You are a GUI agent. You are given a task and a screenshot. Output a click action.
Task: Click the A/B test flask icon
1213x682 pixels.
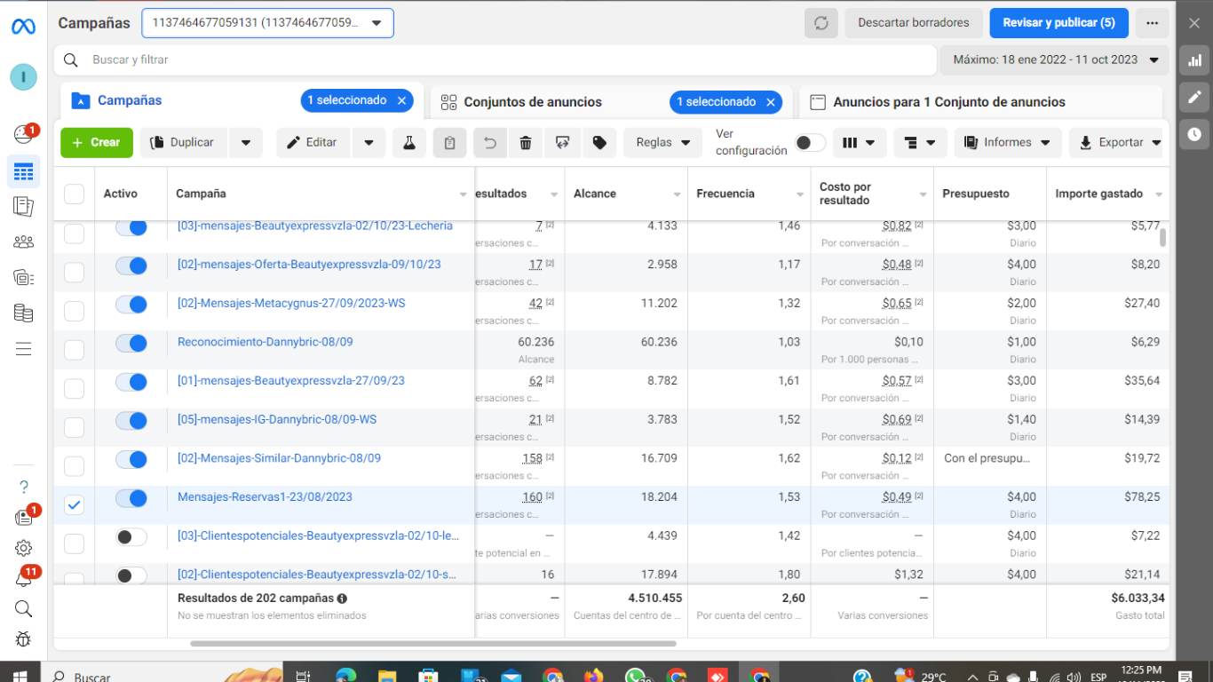[x=409, y=142]
